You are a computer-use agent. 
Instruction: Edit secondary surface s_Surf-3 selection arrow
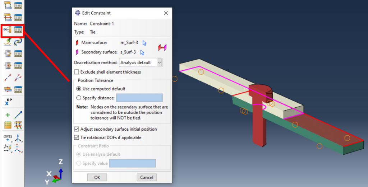(142, 52)
